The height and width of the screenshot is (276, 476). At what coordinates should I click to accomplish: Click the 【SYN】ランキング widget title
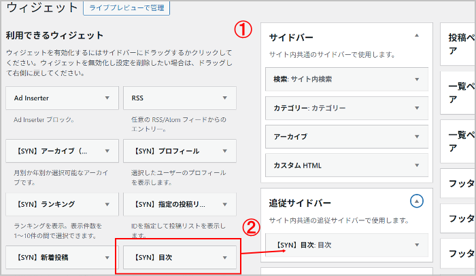point(46,204)
